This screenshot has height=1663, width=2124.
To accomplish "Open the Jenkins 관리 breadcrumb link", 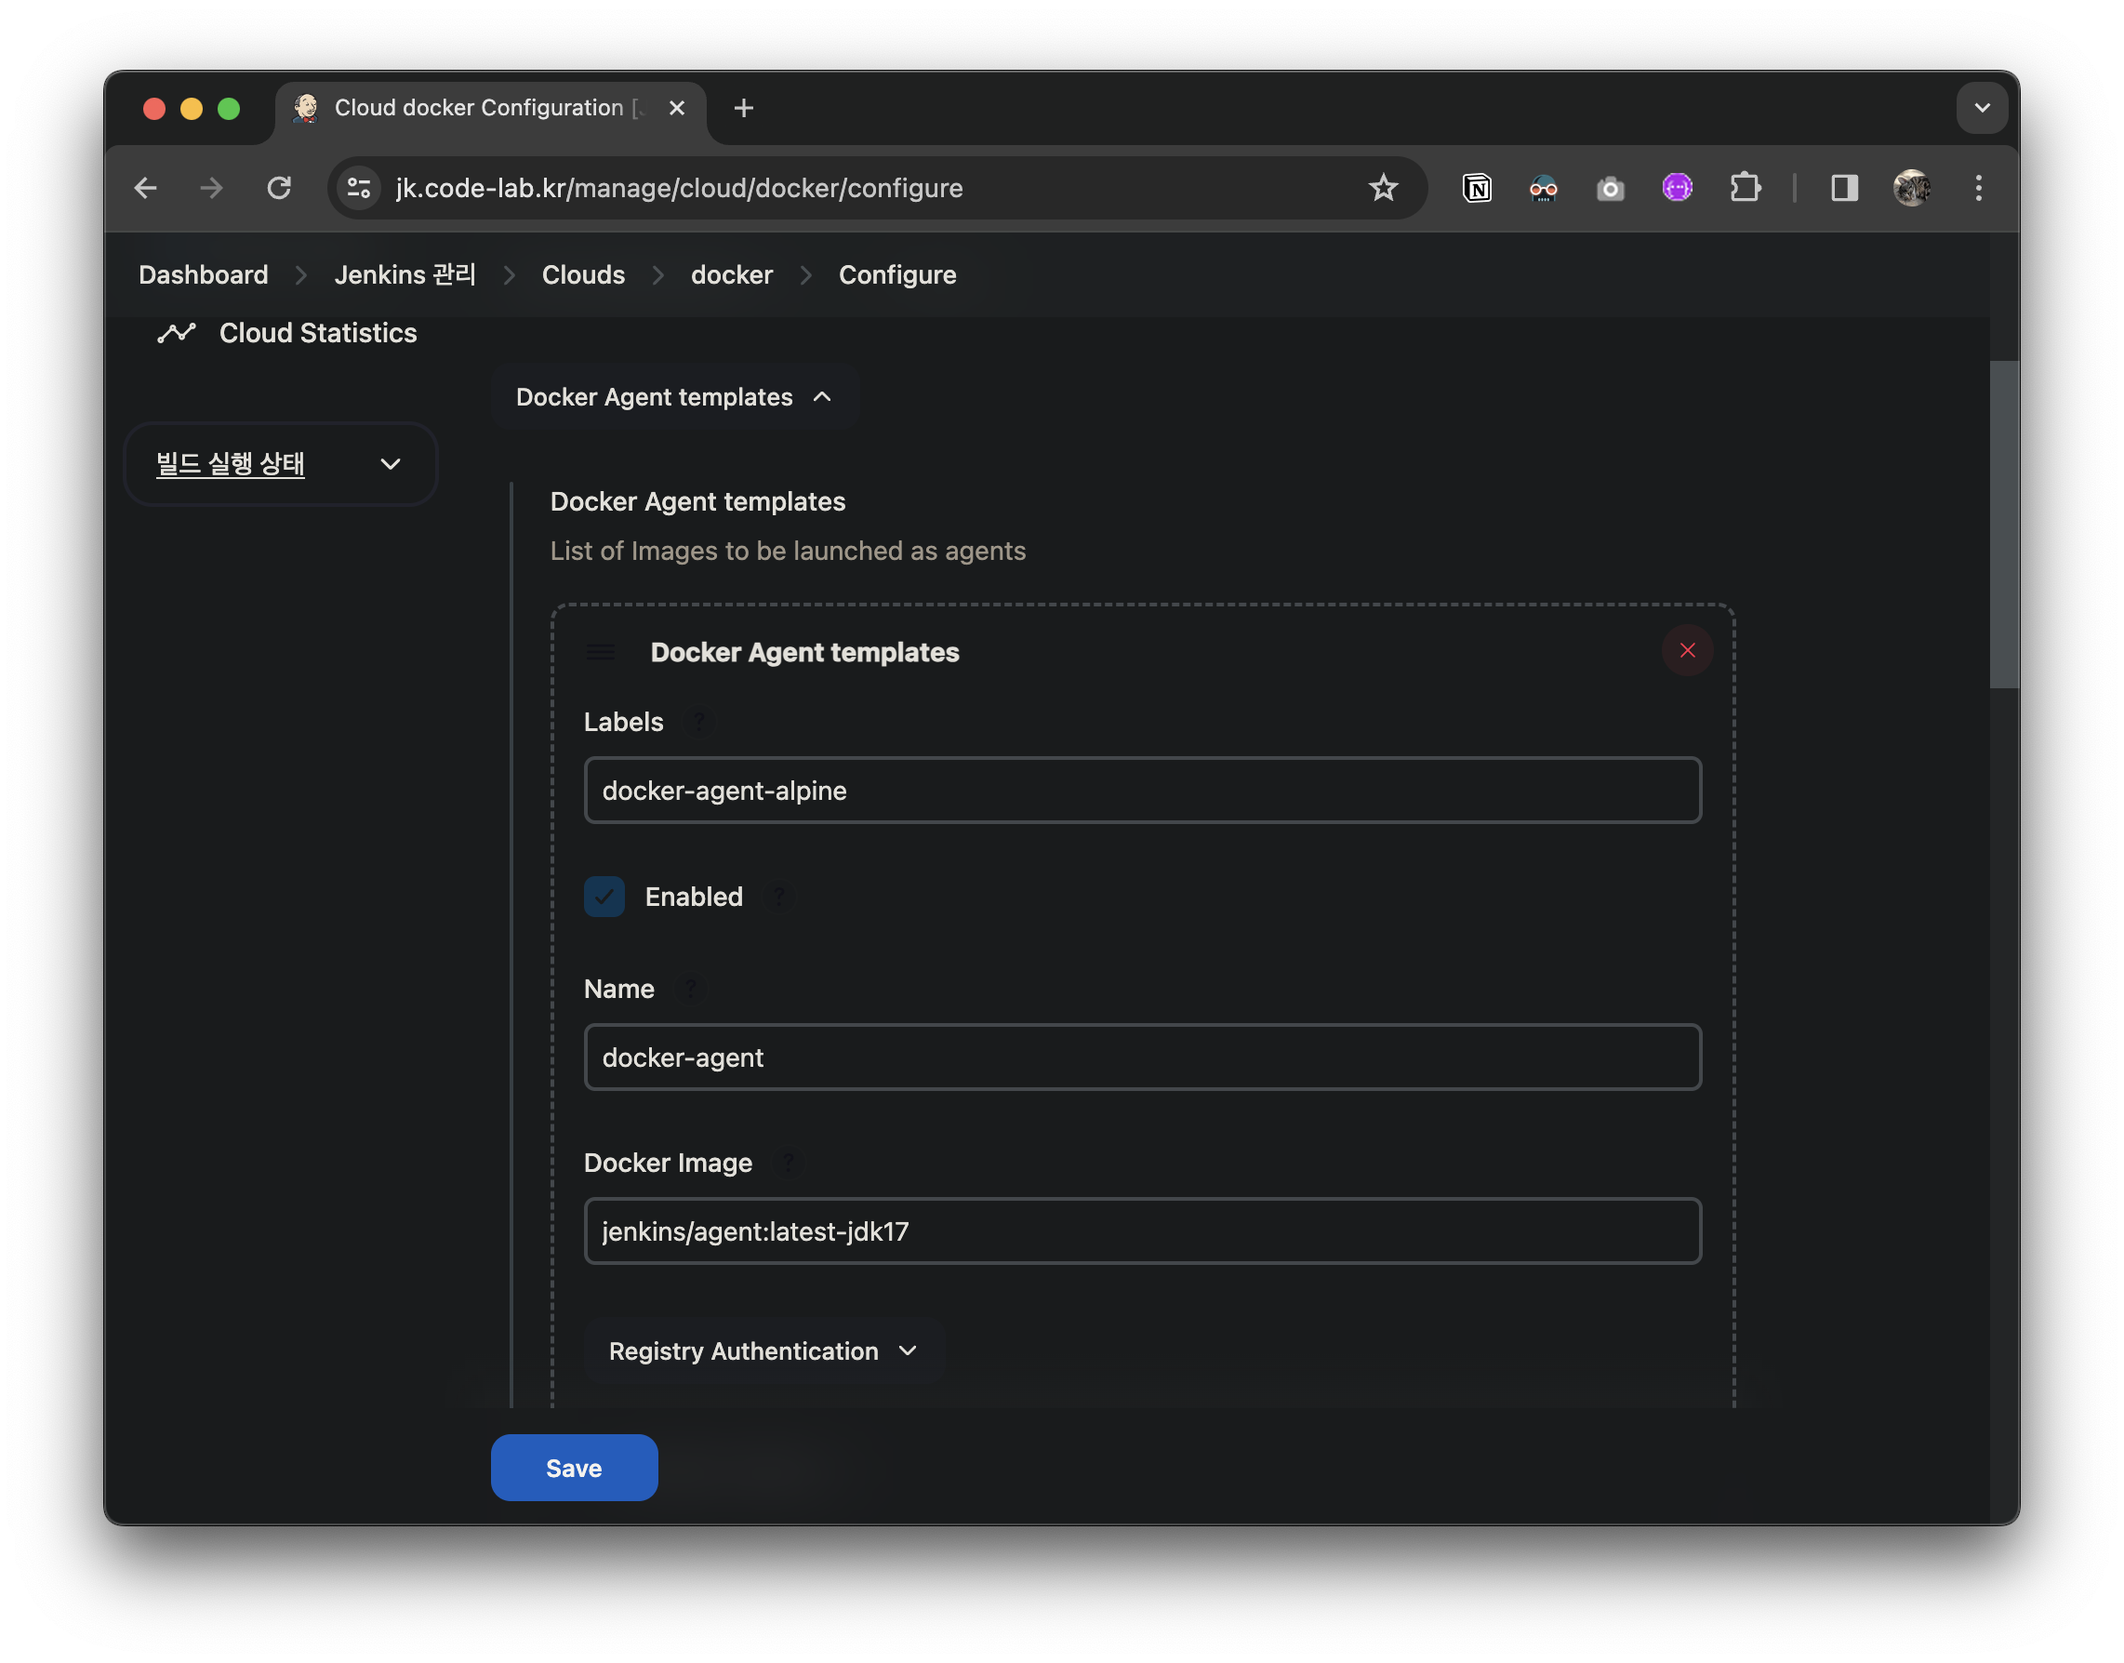I will pyautogui.click(x=405, y=275).
